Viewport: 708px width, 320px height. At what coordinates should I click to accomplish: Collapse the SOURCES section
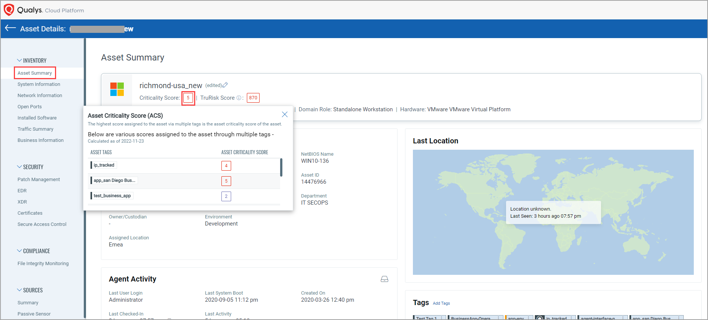19,290
